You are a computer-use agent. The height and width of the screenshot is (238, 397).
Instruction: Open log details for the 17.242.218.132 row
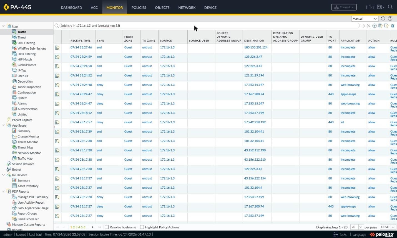pos(57,122)
